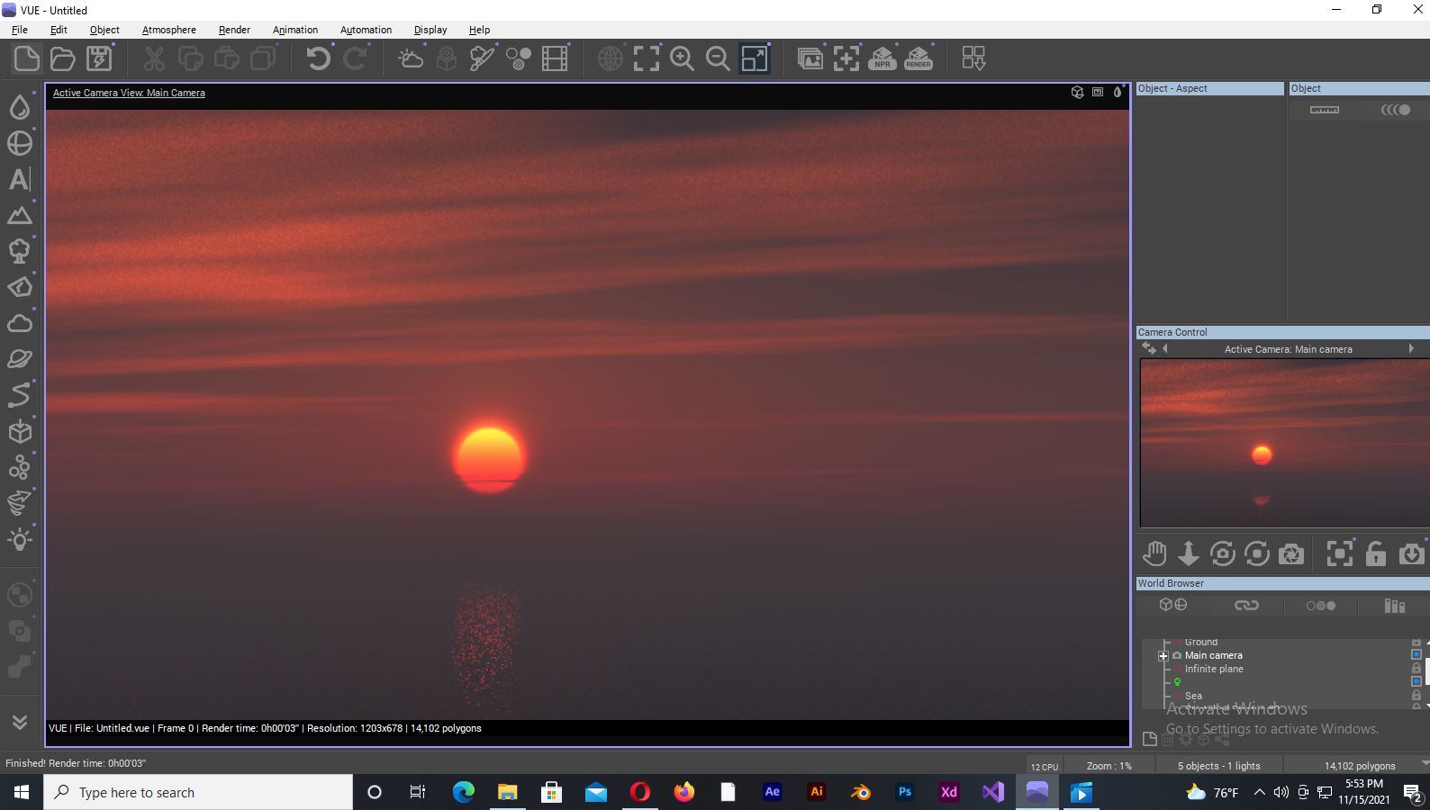Click the camera snapshot shutter icon
Image resolution: width=1430 pixels, height=810 pixels.
click(x=1291, y=553)
